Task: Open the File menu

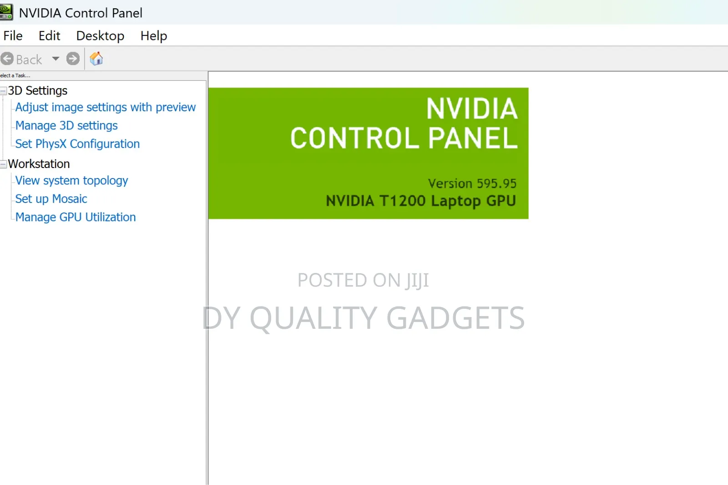Action: click(13, 35)
